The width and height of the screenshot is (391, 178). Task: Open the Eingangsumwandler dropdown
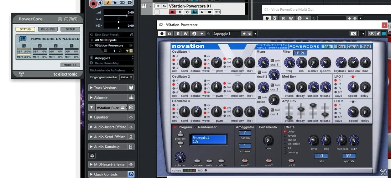coord(126,77)
